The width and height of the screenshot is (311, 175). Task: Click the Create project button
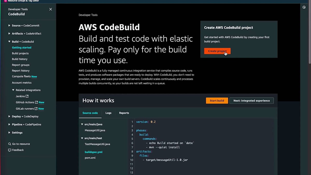(x=217, y=51)
